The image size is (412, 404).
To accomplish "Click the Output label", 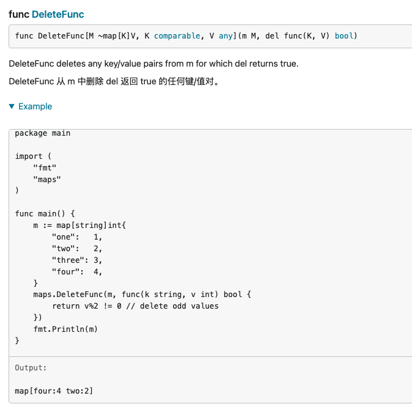I will coord(31,368).
